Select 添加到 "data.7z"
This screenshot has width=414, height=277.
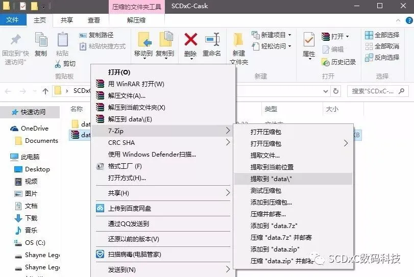[x=294, y=226]
